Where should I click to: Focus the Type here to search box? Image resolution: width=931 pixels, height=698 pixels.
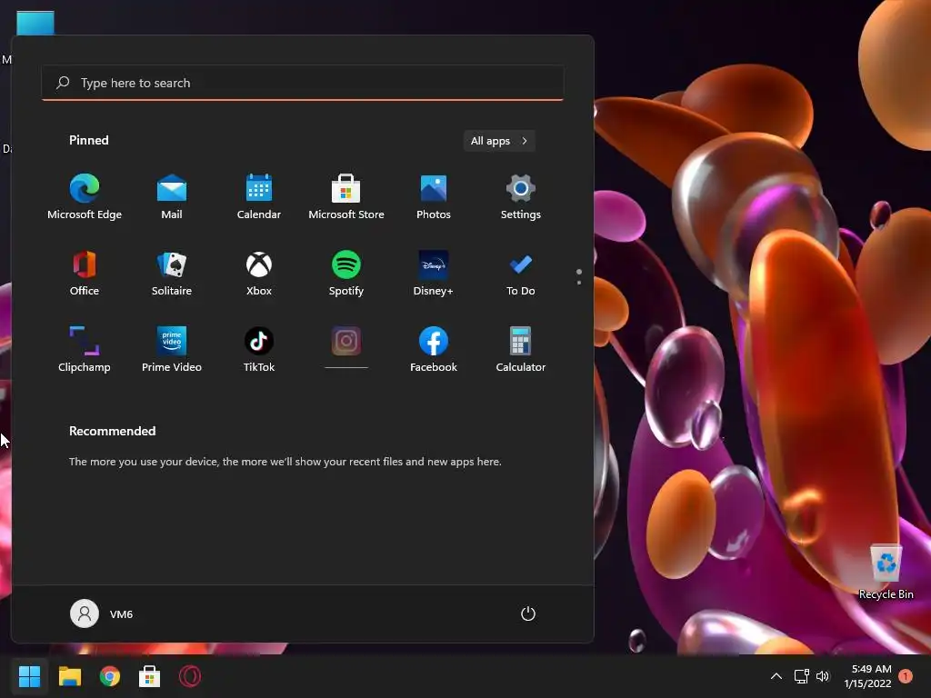302,83
